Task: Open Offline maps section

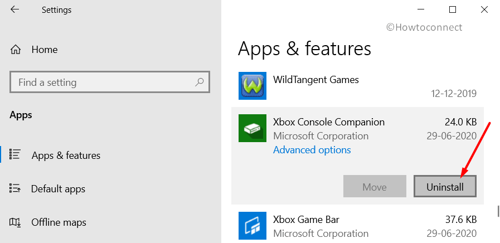Action: [59, 222]
